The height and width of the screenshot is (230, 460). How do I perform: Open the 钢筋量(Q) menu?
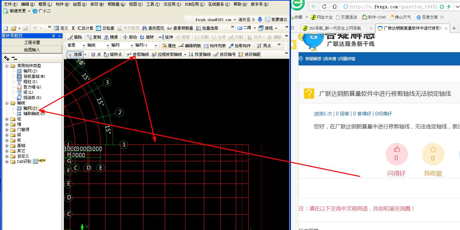(x=116, y=4)
